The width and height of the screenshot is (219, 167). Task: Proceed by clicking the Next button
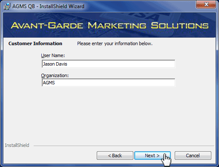[x=153, y=155]
